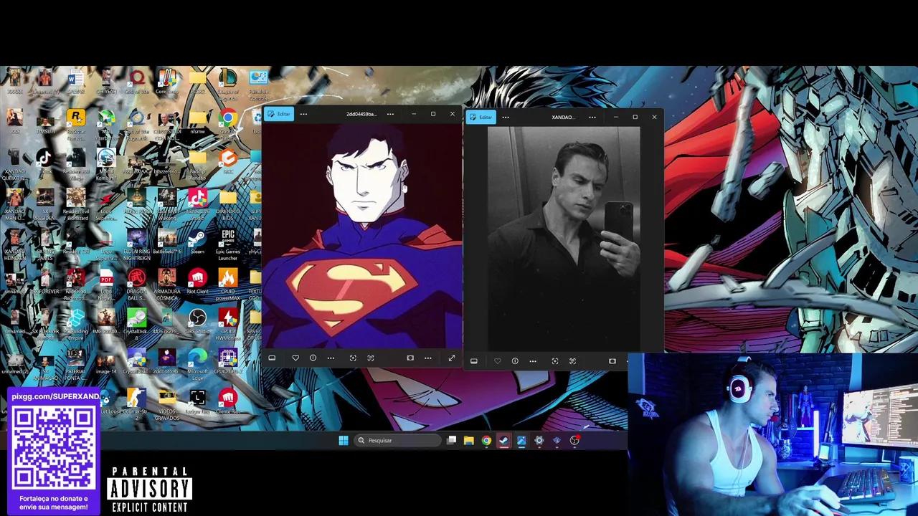
Task: Select the Photos app on the taskbar
Action: click(521, 440)
